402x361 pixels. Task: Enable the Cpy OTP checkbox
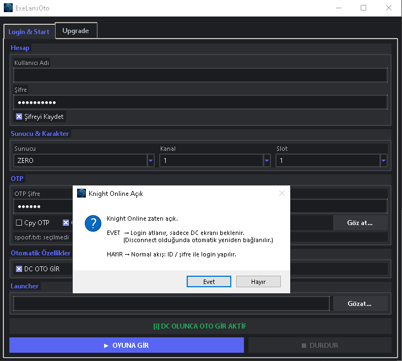(x=19, y=223)
